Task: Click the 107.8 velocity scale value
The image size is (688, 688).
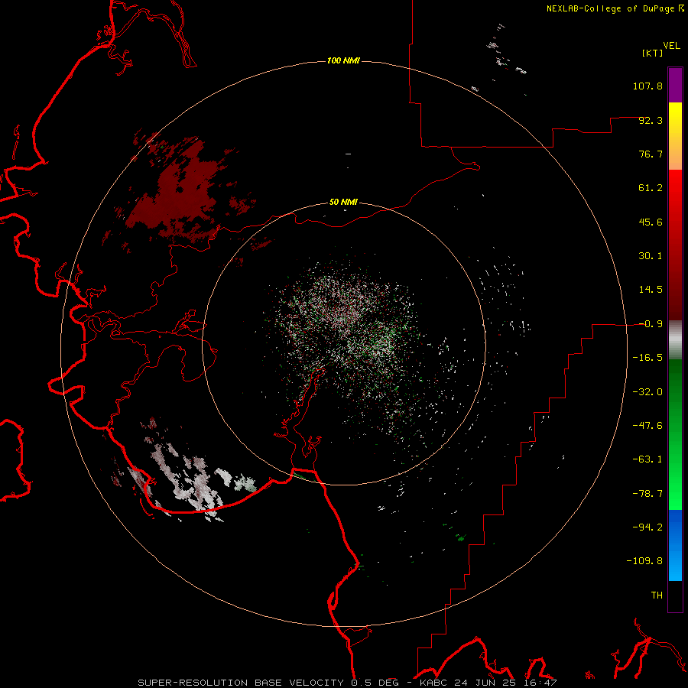Action: [x=647, y=86]
